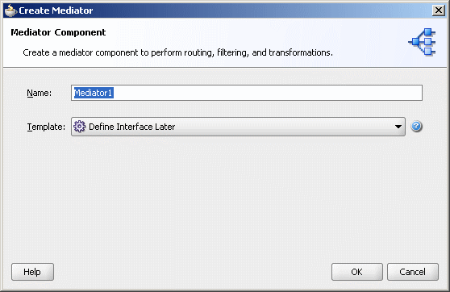Click empty space inside the Name field
The image size is (450, 292).
pos(267,93)
